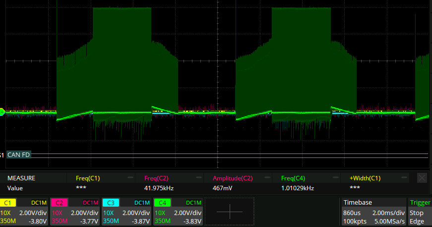Click the C1 yellow channel label
The height and width of the screenshot is (227, 432).
[8, 203]
